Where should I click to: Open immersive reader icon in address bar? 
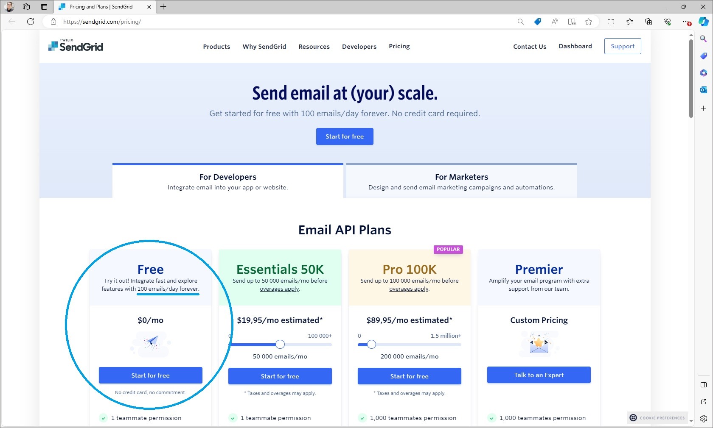(572, 22)
